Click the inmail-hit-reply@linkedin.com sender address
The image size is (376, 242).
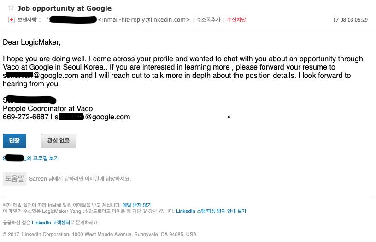pyautogui.click(x=144, y=20)
